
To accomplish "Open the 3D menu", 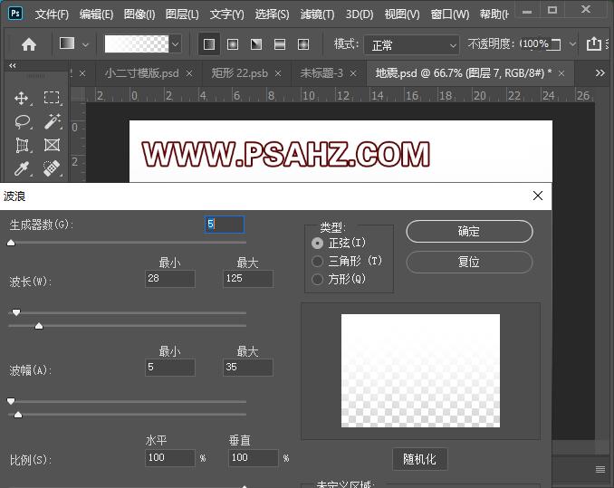I will [x=360, y=14].
